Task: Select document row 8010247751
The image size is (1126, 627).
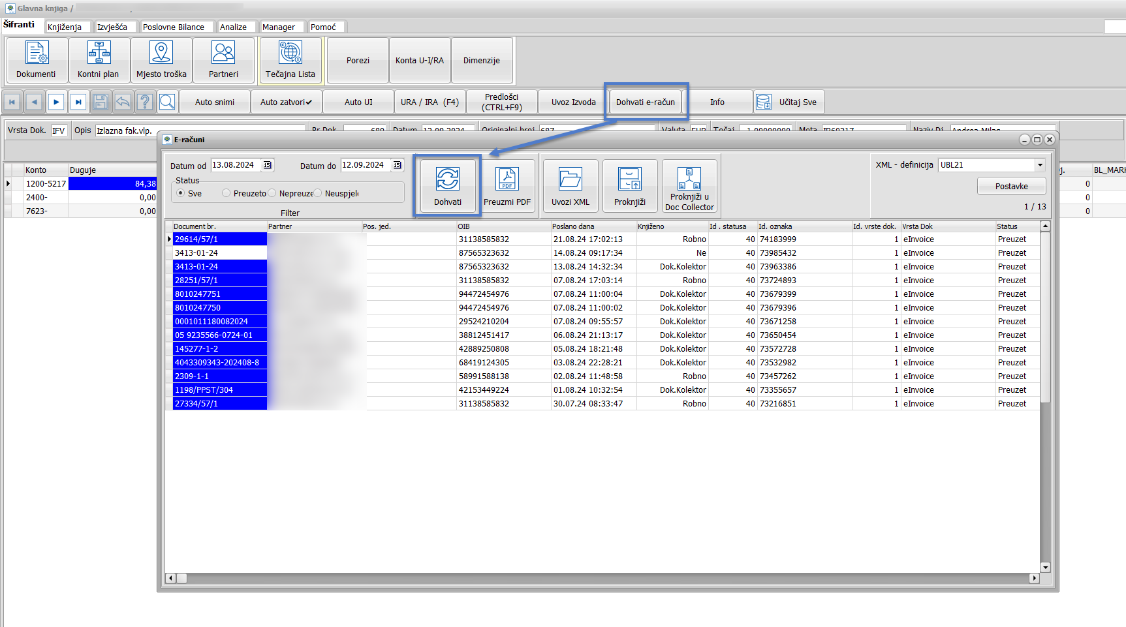Action: pos(602,294)
